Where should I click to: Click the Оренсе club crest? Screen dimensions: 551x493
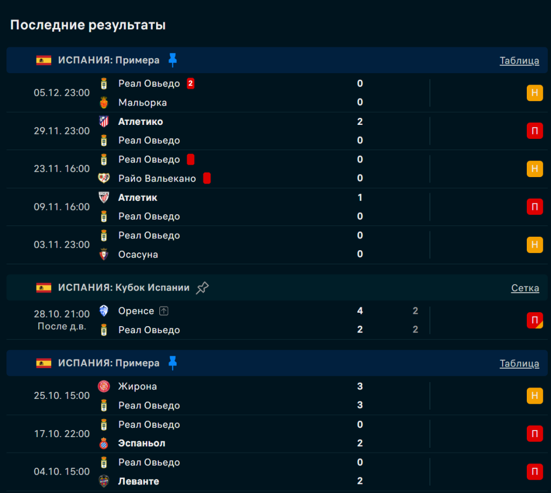pyautogui.click(x=104, y=311)
